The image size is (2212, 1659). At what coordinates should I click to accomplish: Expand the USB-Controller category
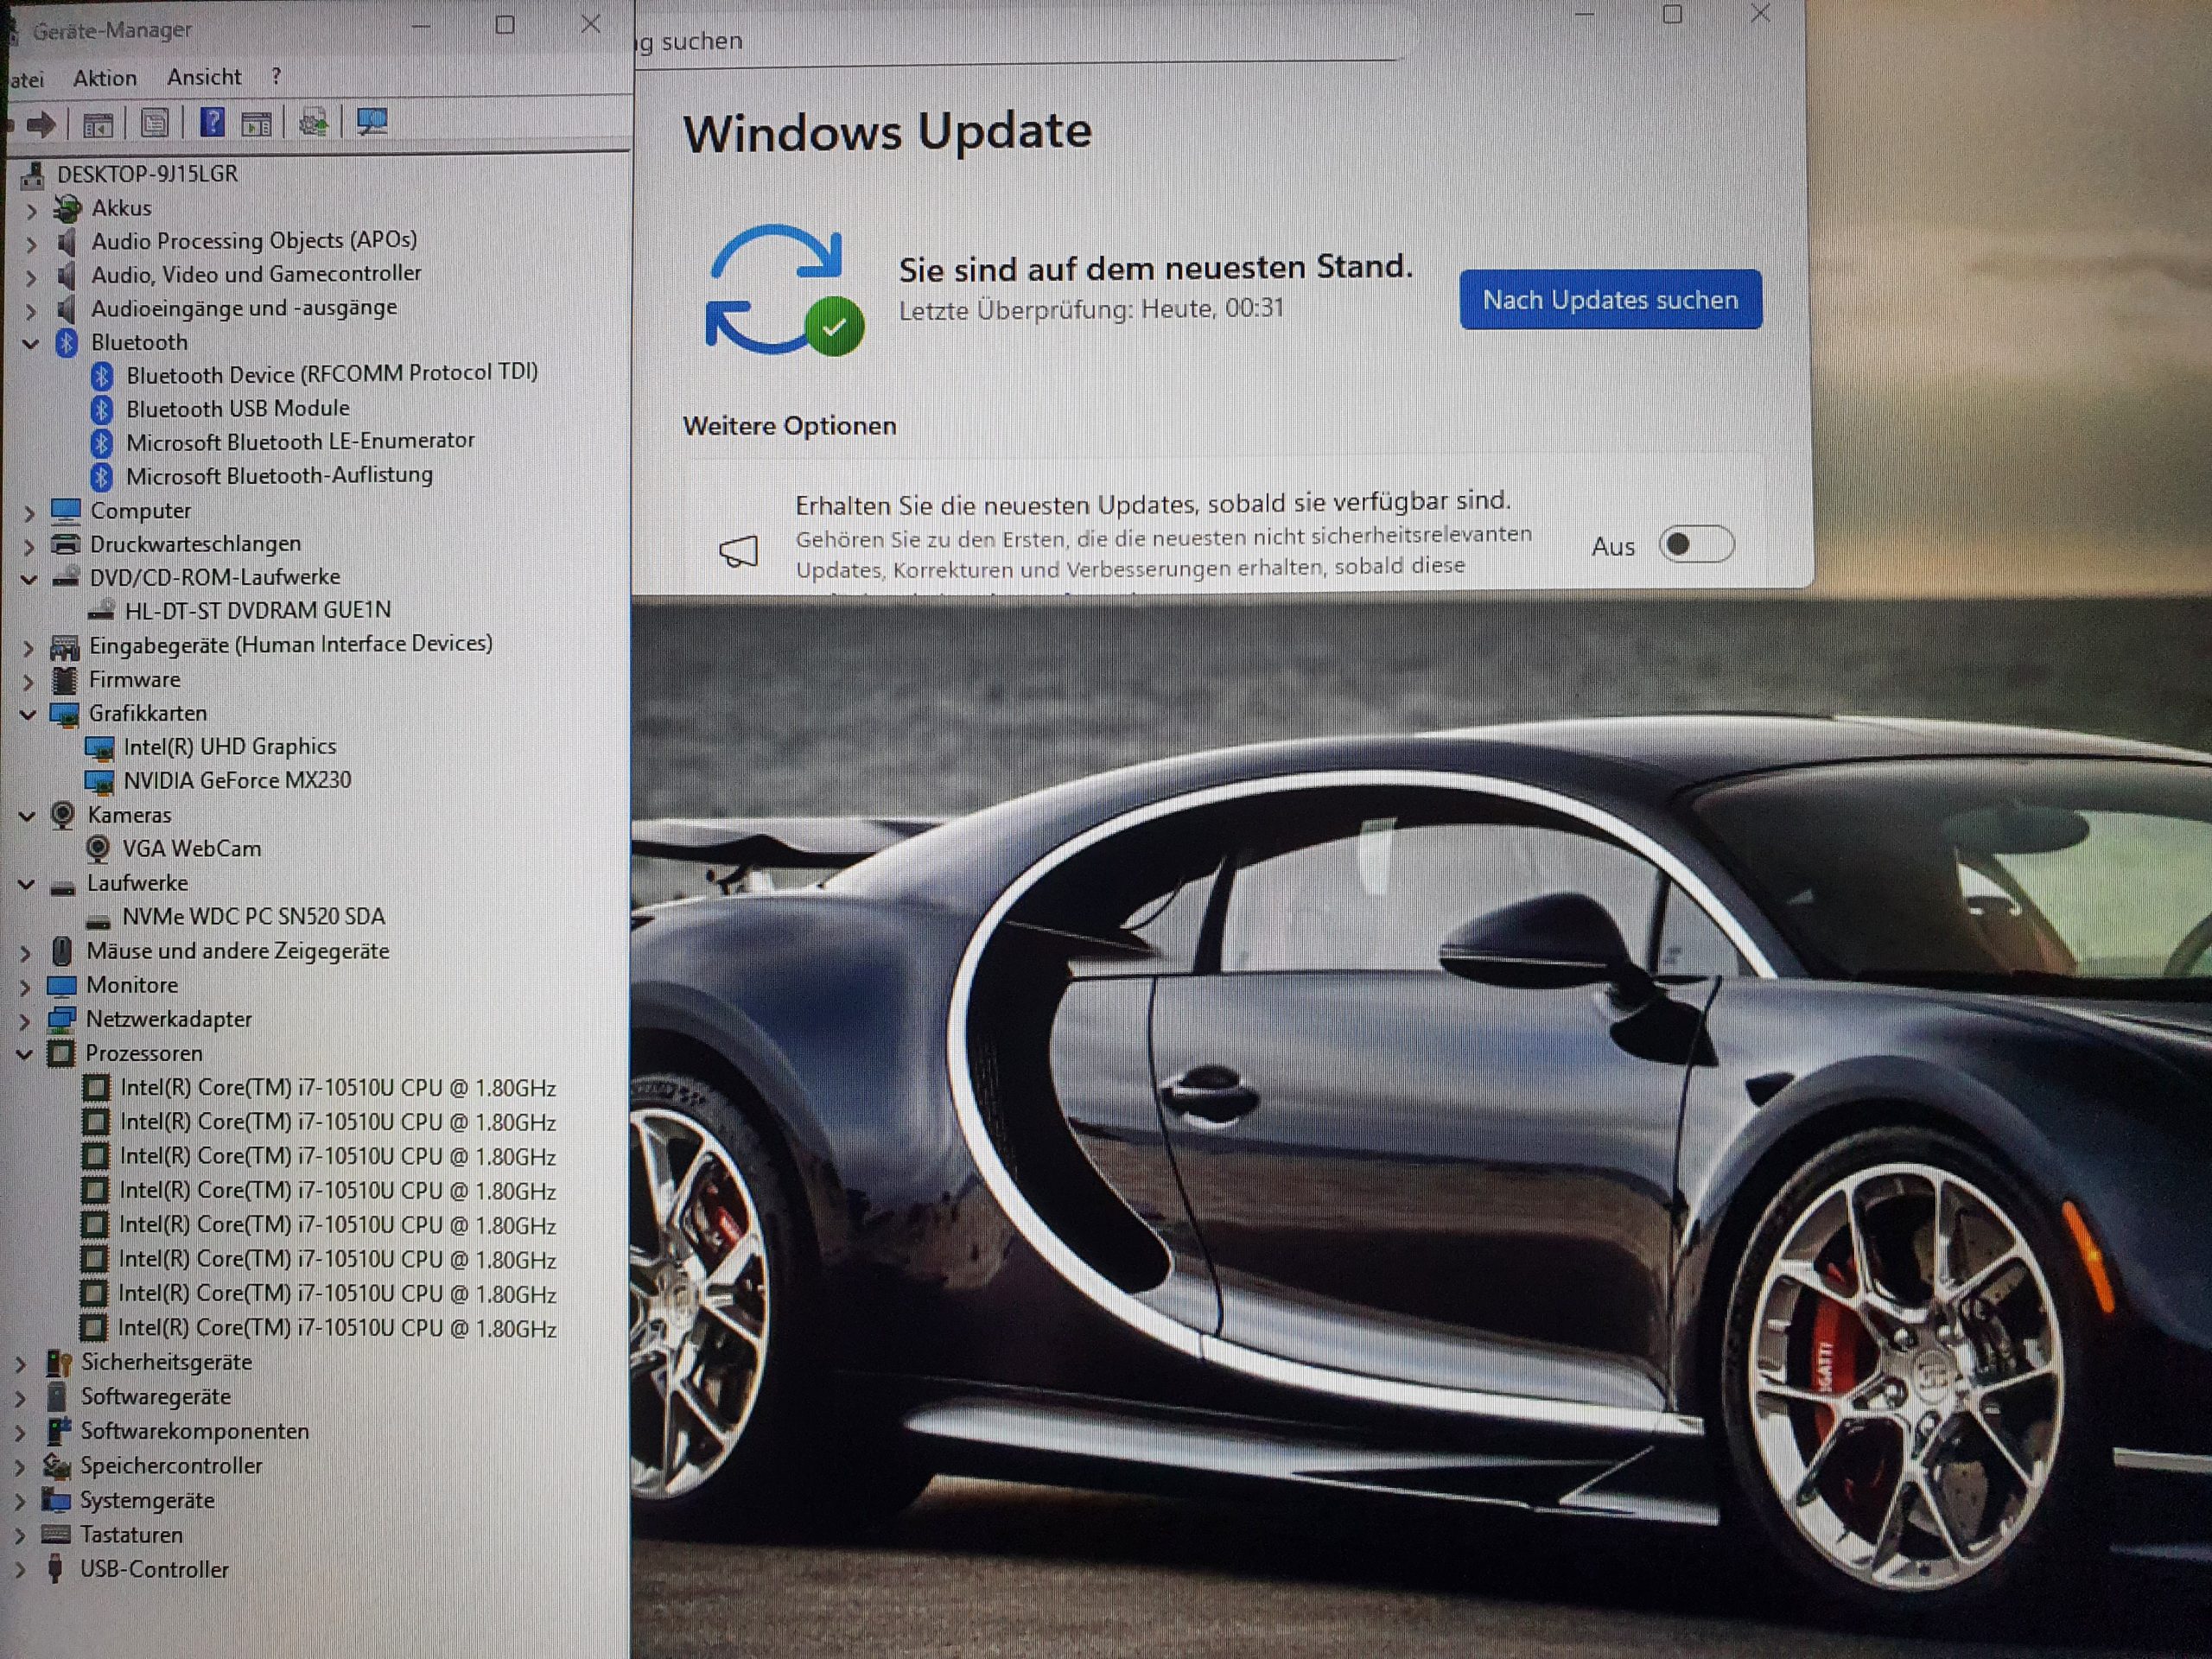pos(21,1570)
